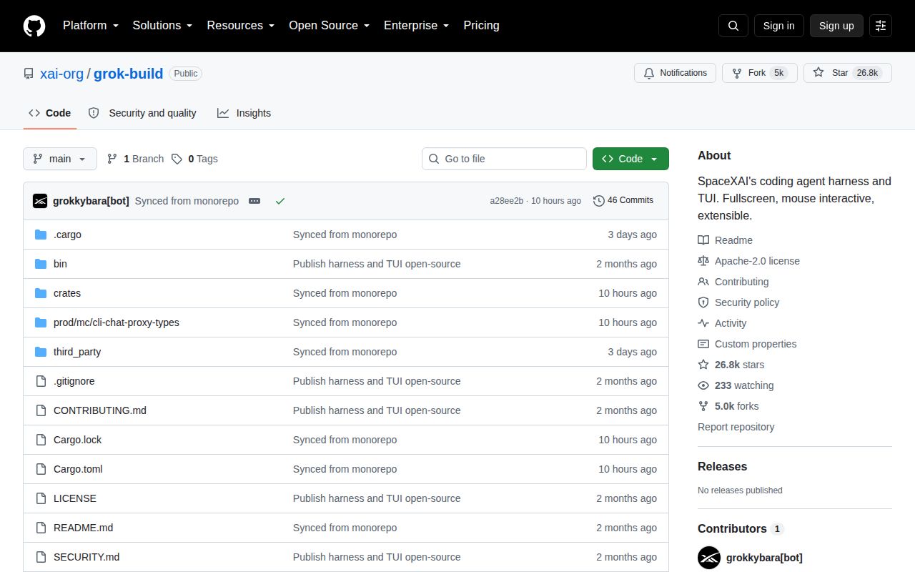Open the README.md file
This screenshot has width=915, height=572.
pyautogui.click(x=84, y=528)
